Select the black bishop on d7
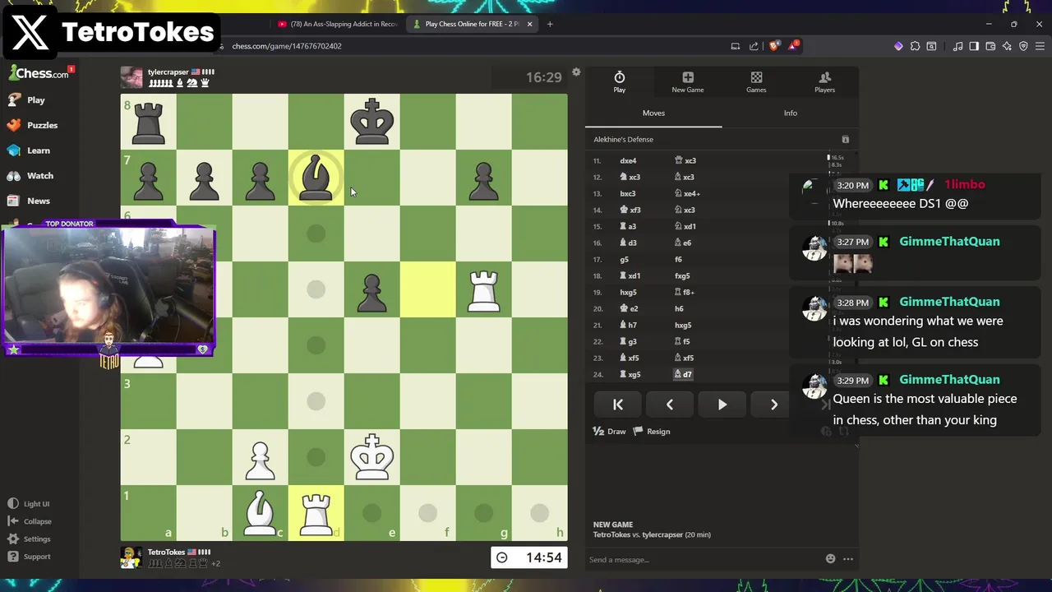1052x592 pixels. pyautogui.click(x=316, y=178)
